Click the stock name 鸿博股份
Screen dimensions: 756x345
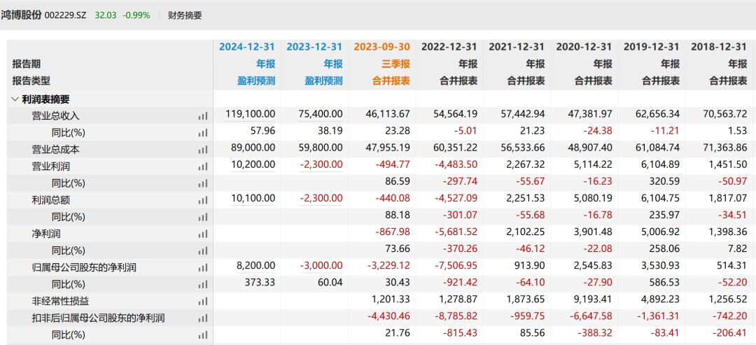20,15
